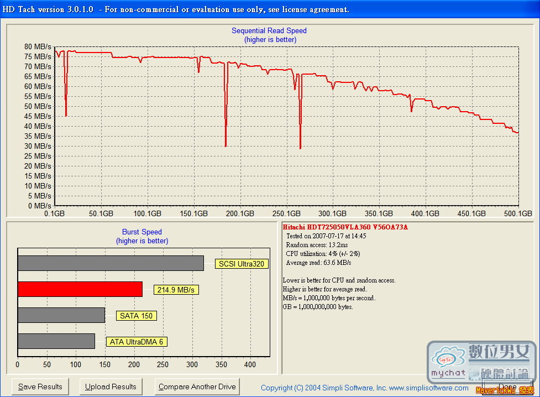The width and height of the screenshot is (540, 397).
Task: Click the Save Results button
Action: click(40, 386)
